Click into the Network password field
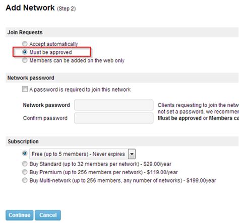Screen dimensions: 239x223 (114, 105)
